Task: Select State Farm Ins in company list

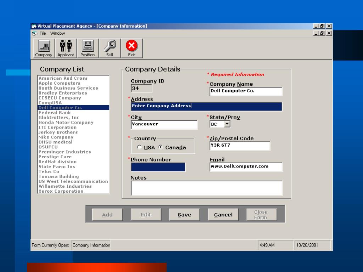Action: pos(73,166)
